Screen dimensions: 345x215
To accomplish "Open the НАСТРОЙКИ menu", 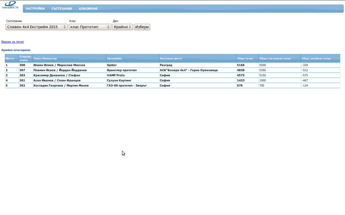I will [35, 9].
